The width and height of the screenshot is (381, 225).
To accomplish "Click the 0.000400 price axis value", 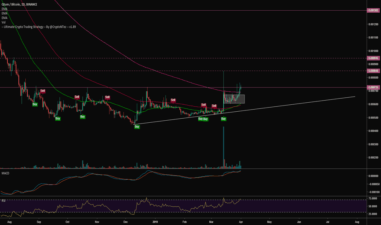I will (x=373, y=131).
